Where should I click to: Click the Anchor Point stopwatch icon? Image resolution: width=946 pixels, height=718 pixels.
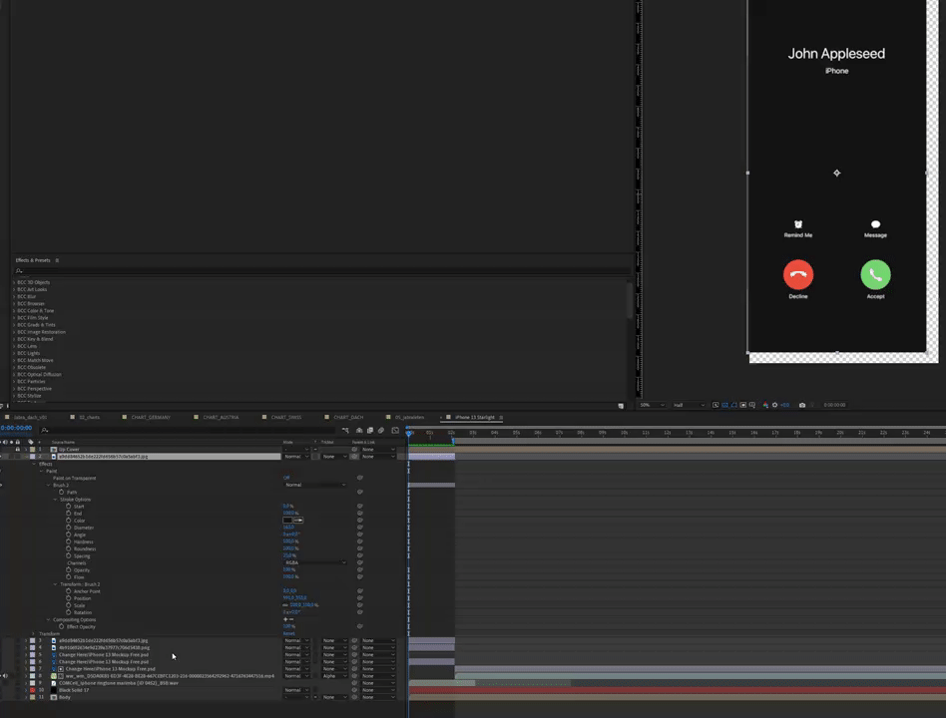click(69, 591)
